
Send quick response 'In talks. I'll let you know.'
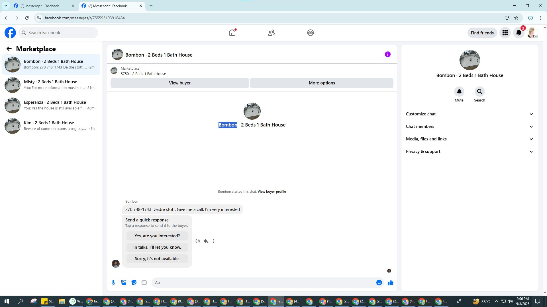157,247
